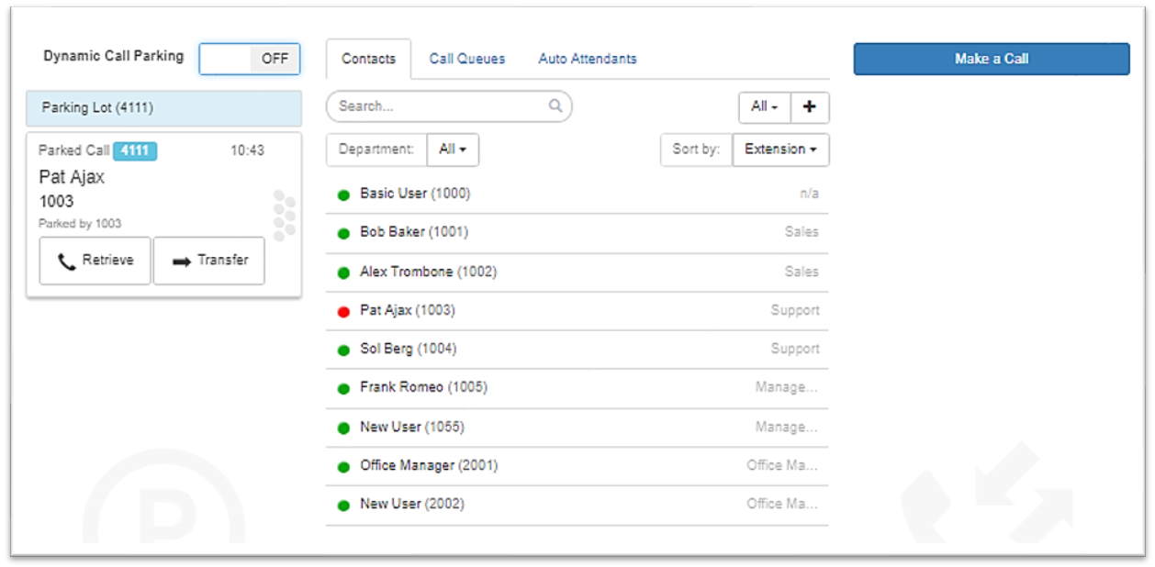Select contact Sol Berg (1004)
The width and height of the screenshot is (1155, 567).
coord(577,349)
